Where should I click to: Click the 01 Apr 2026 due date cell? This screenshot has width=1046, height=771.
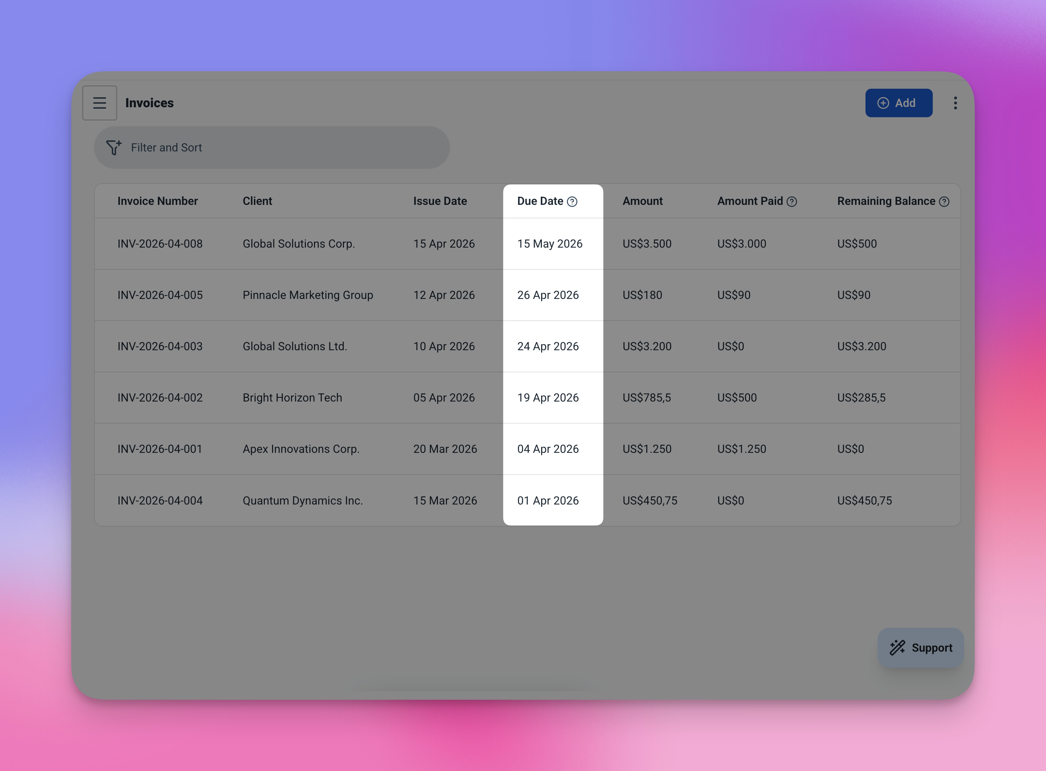(x=548, y=500)
